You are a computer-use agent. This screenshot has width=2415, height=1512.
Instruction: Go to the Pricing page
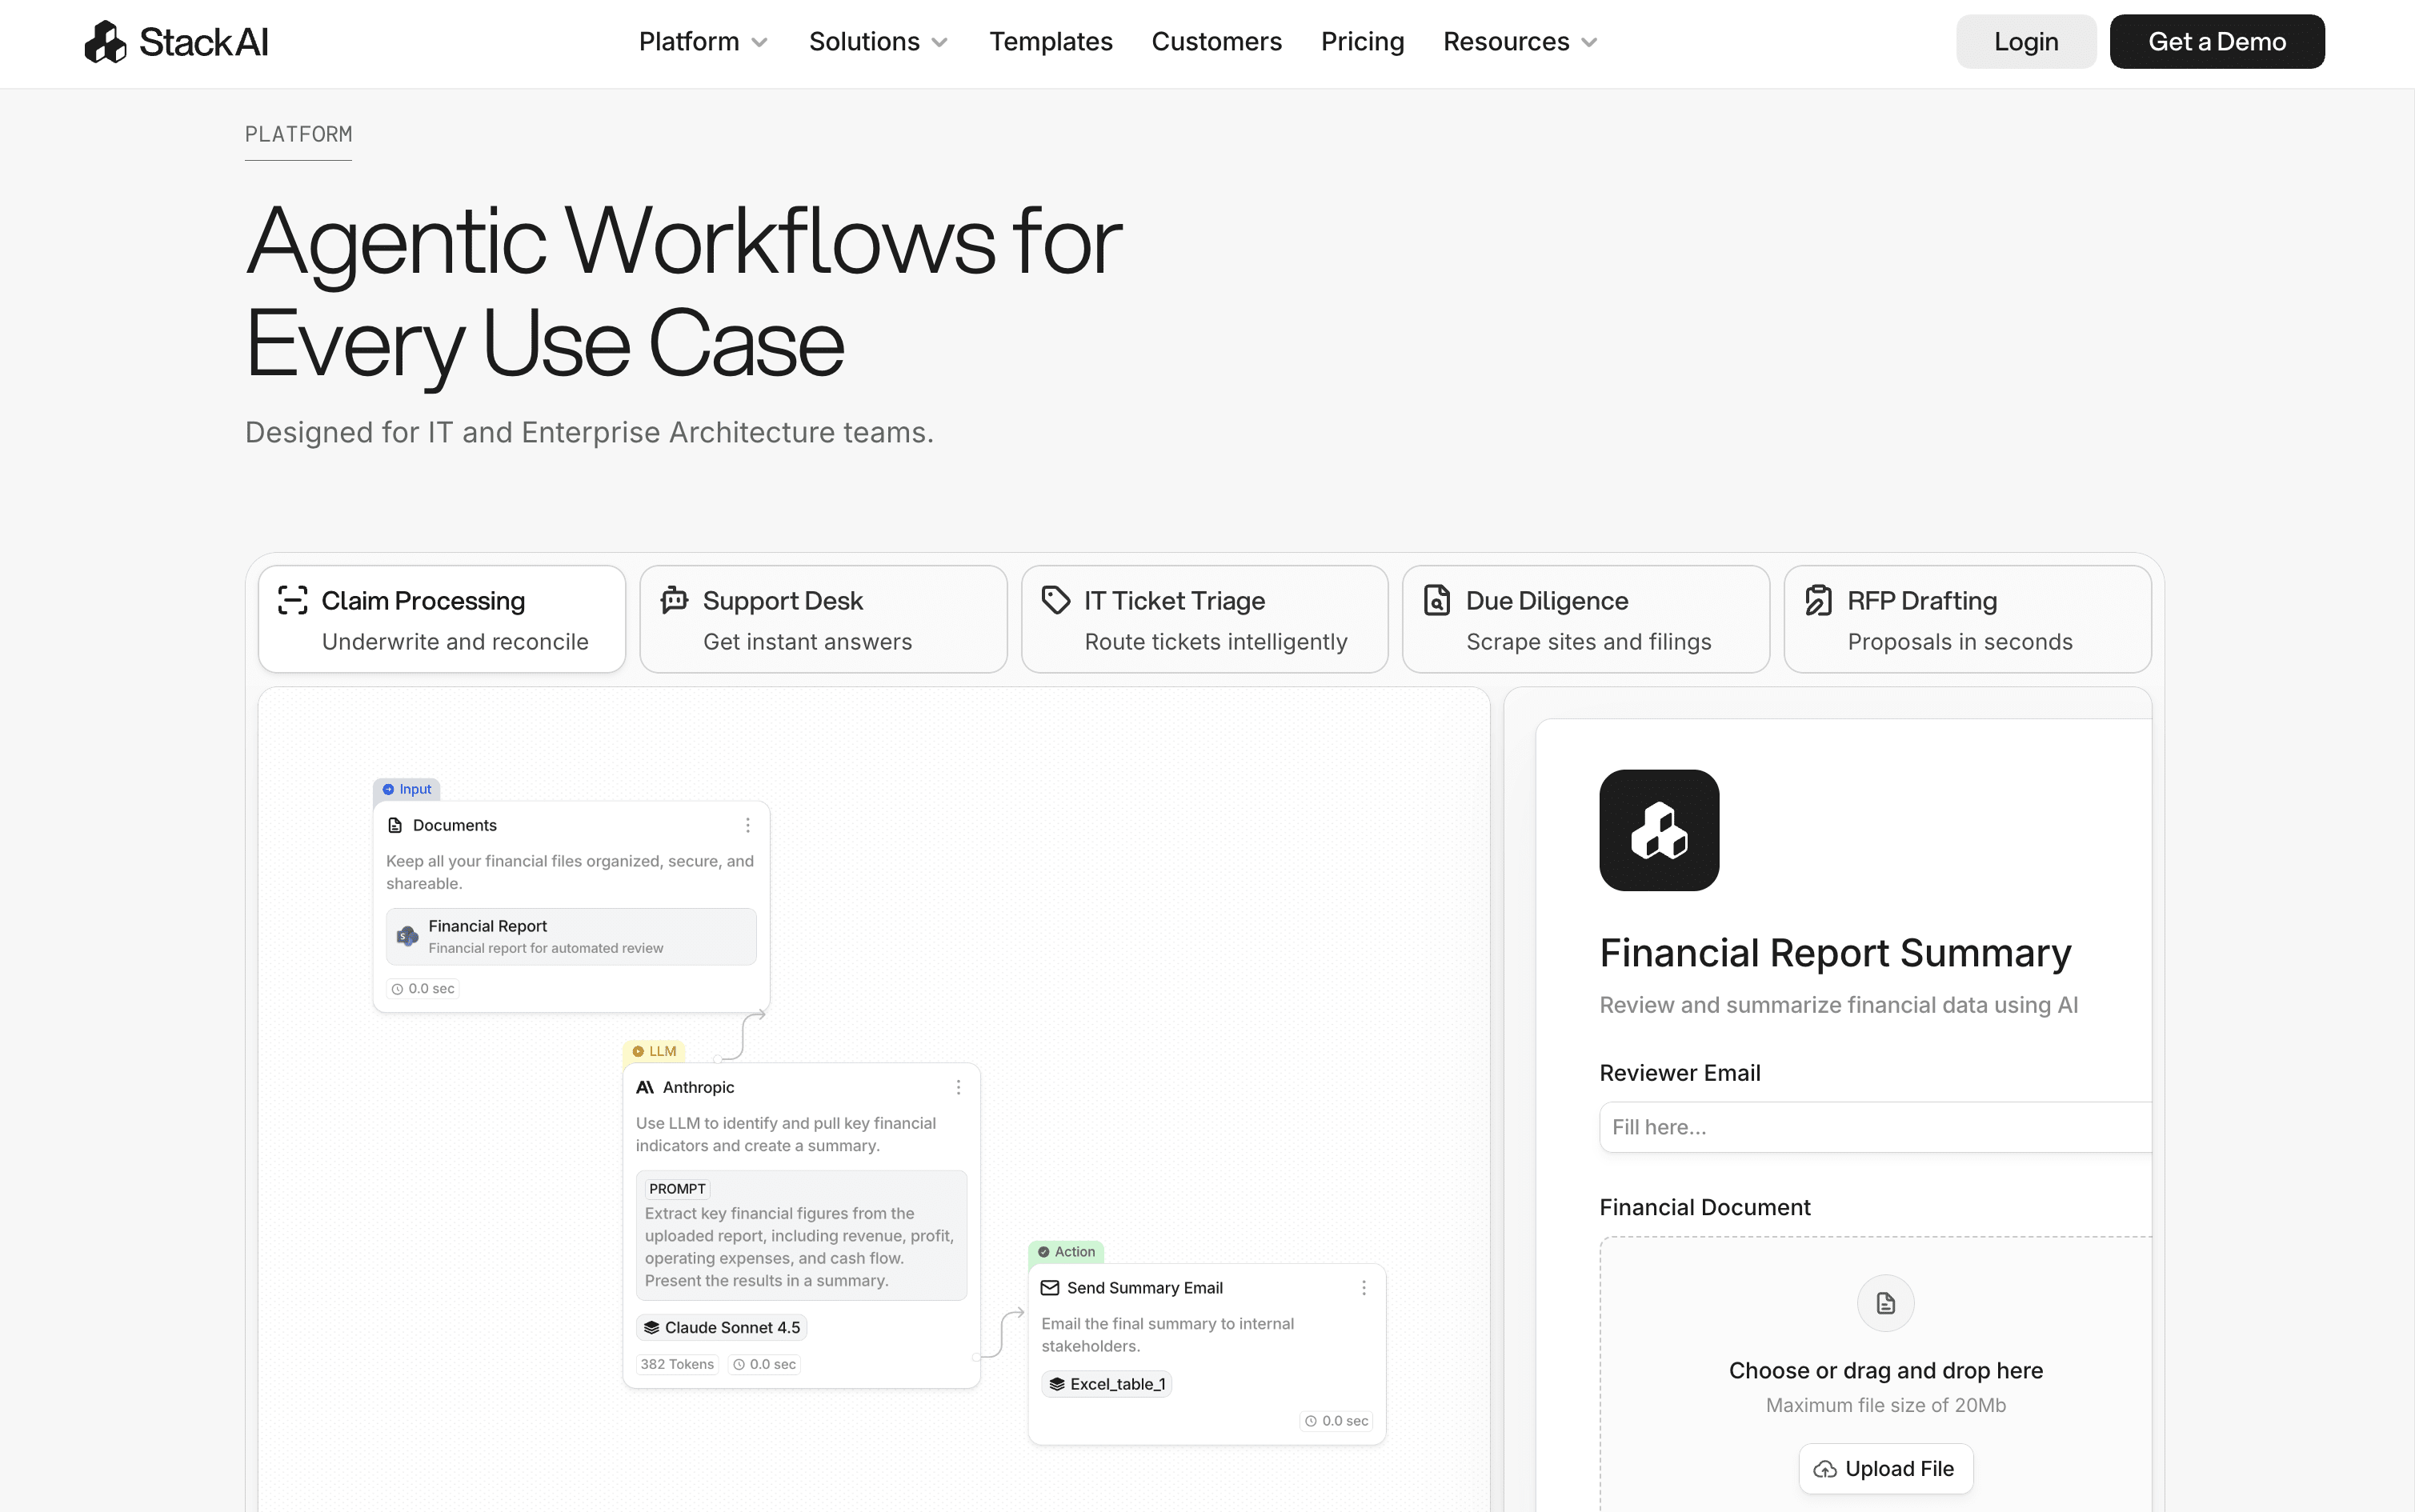pyautogui.click(x=1362, y=42)
